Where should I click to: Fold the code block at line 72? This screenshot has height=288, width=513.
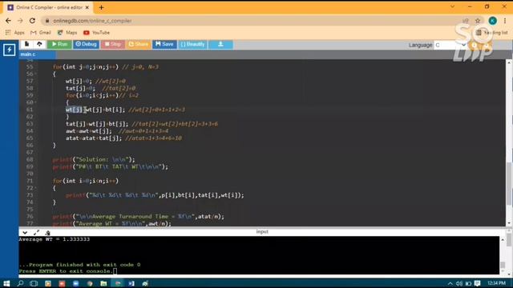(x=35, y=188)
